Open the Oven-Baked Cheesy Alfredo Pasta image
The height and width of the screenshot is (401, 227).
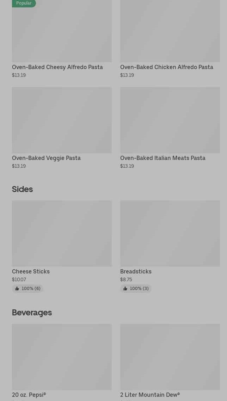[62, 32]
